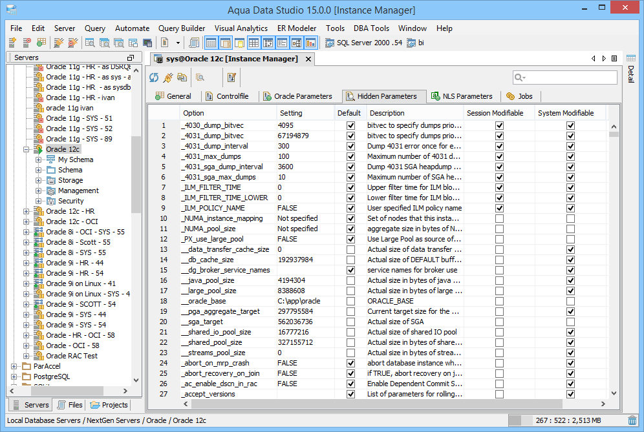
Task: Click the plain table grid layout icon
Action: [x=253, y=43]
